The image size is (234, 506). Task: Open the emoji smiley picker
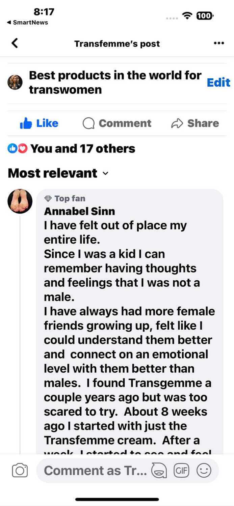coord(204,470)
